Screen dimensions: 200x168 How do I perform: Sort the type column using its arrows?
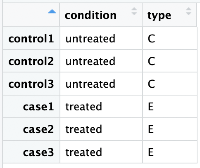[x=188, y=12]
